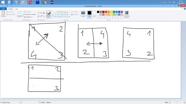This screenshot has height=104, width=186.
Task: Click Resize (Изменить размер) button
Action: coord(29,14)
